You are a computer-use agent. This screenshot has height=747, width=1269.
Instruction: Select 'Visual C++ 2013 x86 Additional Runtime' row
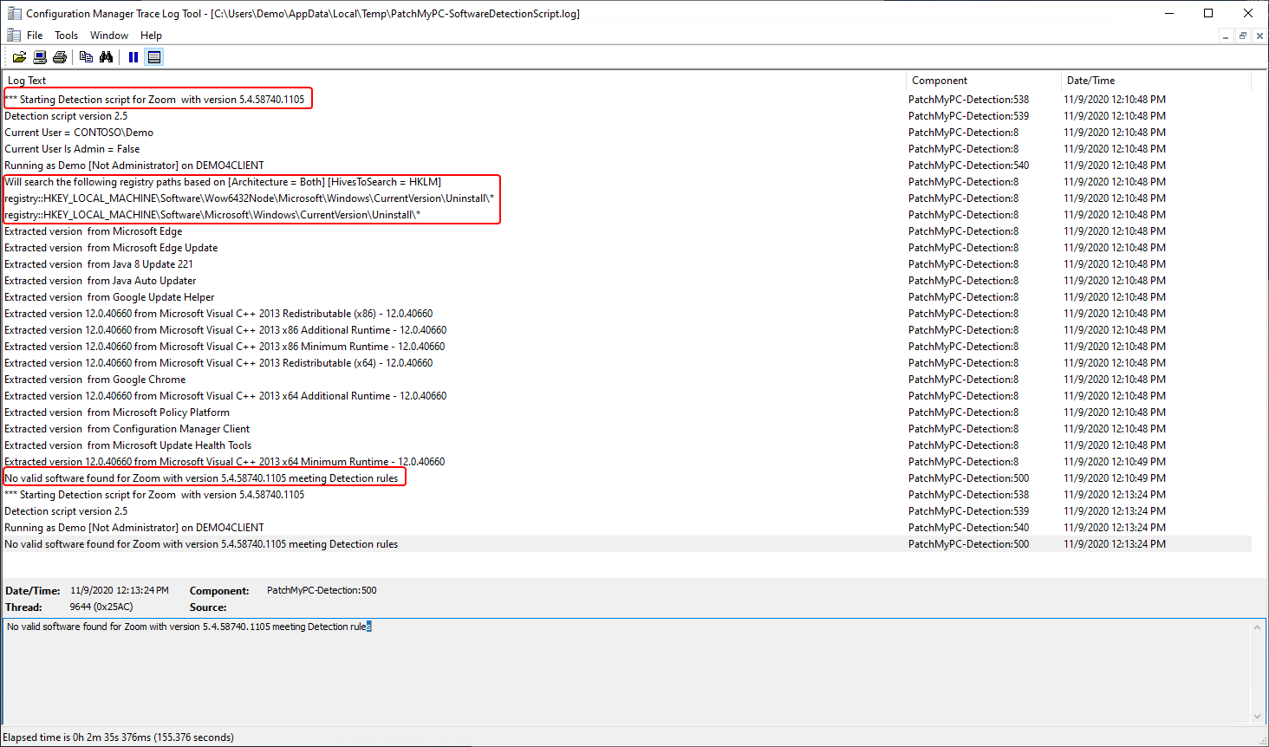[627, 330]
